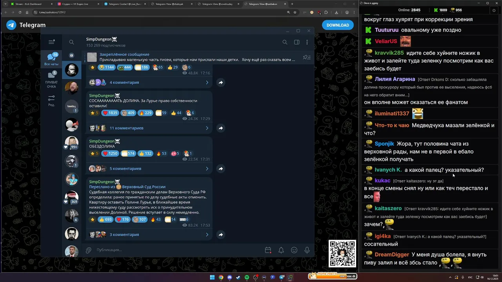Expand '5 комментариев' thread

tap(149, 169)
